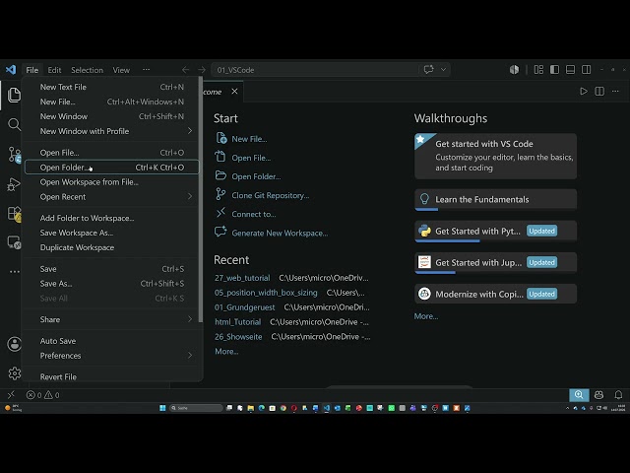
Task: Go forward with the right arrow
Action: [202, 70]
